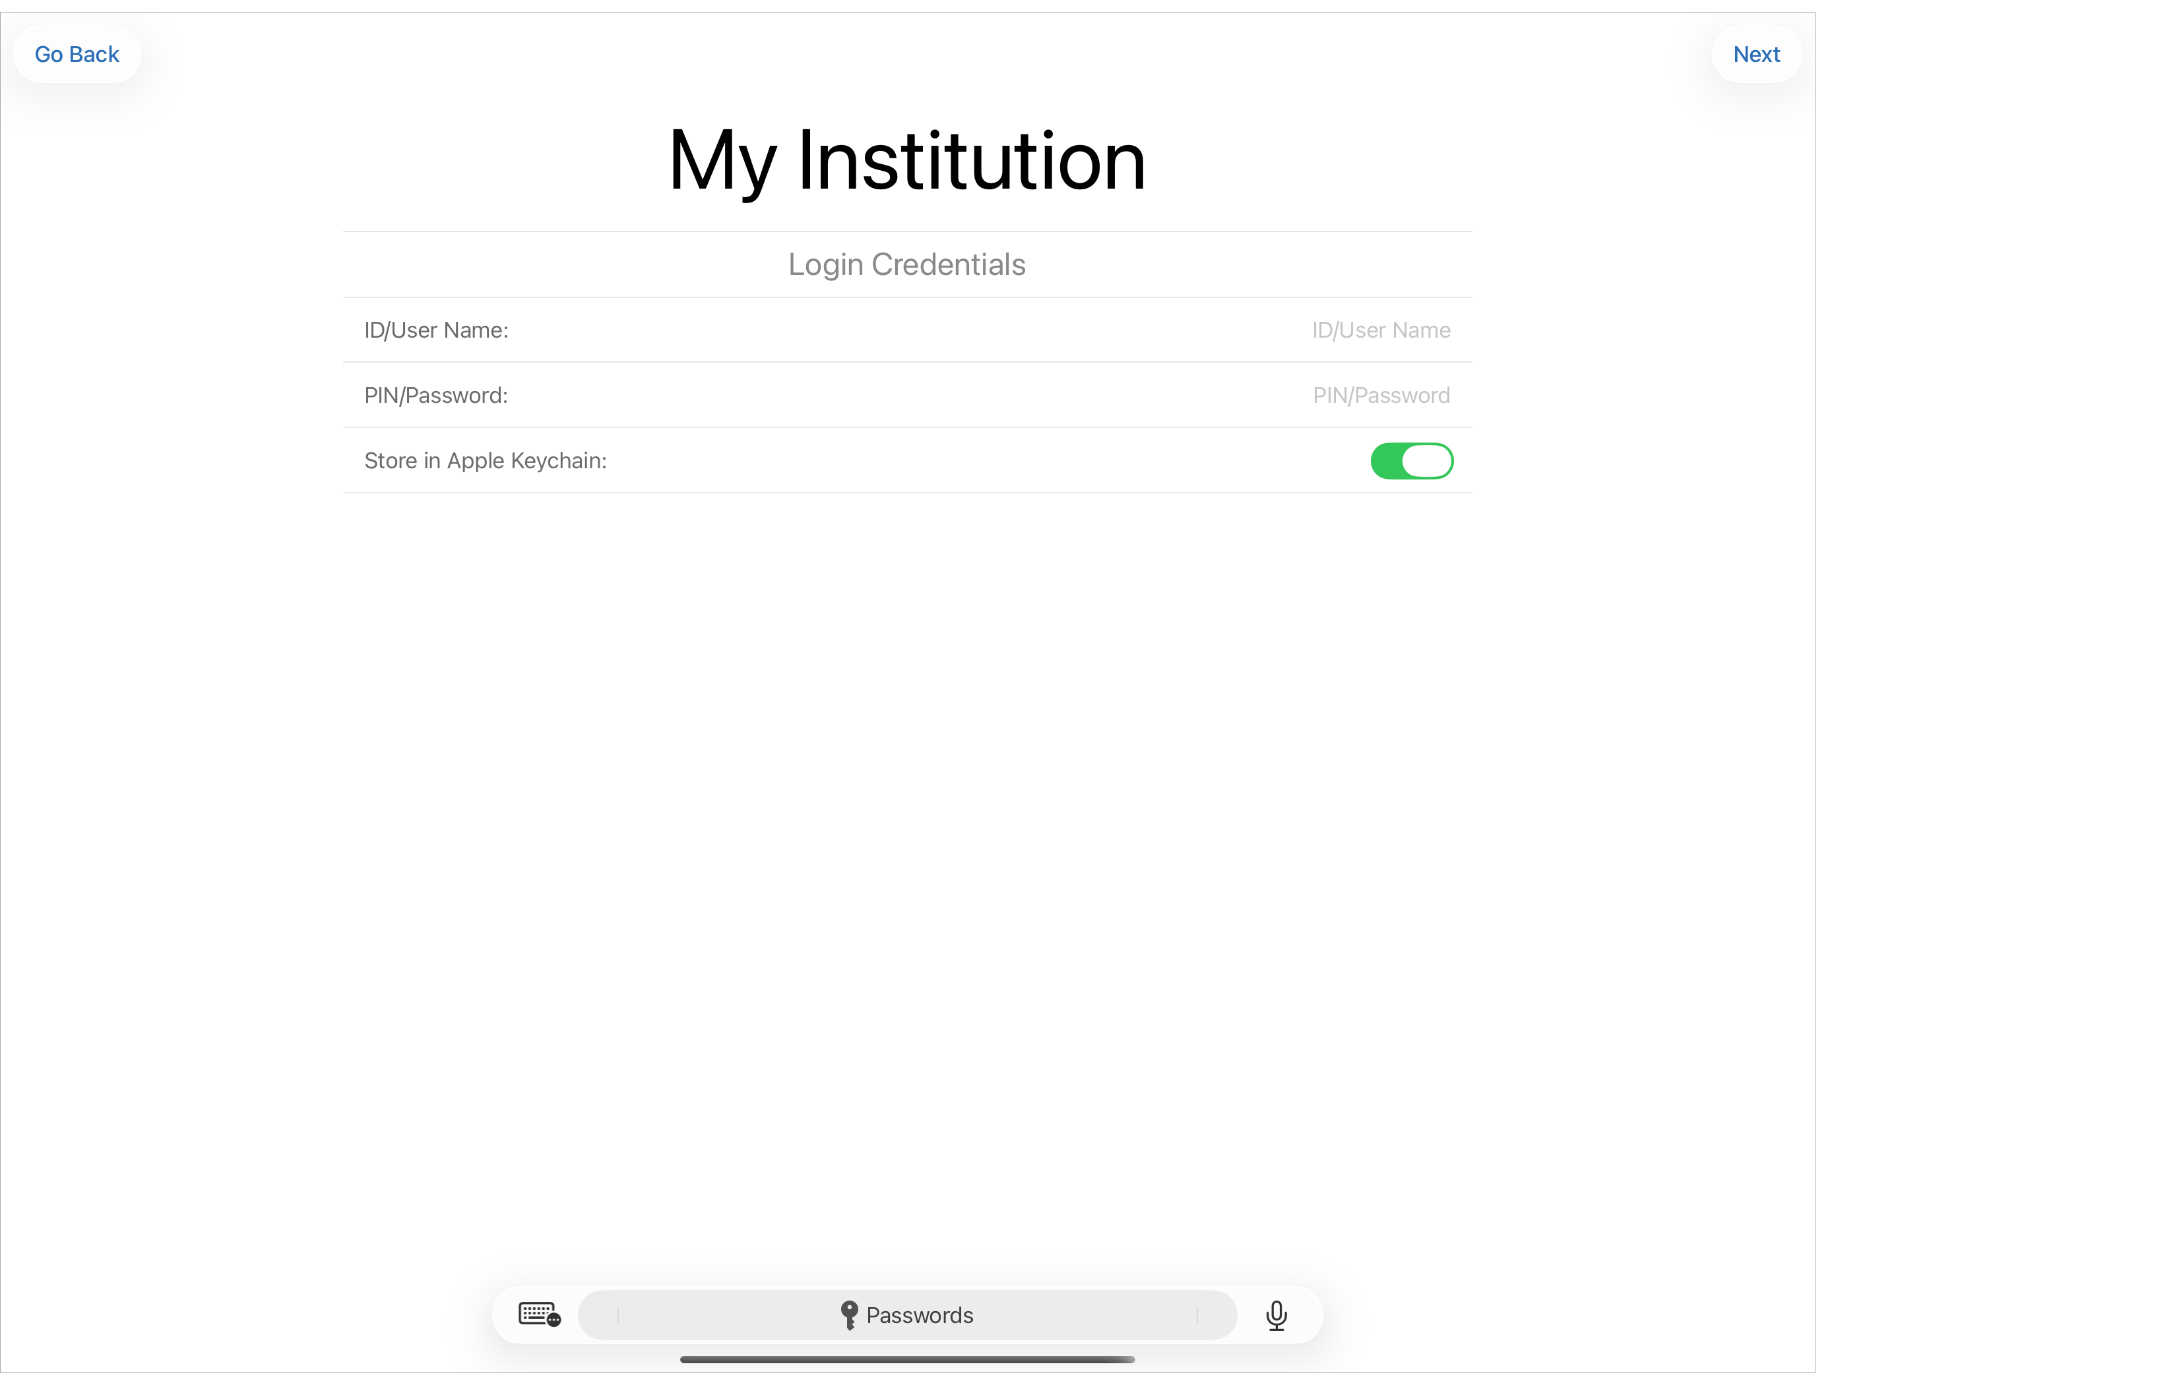Click the ID/User Name input field
Viewport: 2177px width, 1385px height.
pyautogui.click(x=1085, y=330)
